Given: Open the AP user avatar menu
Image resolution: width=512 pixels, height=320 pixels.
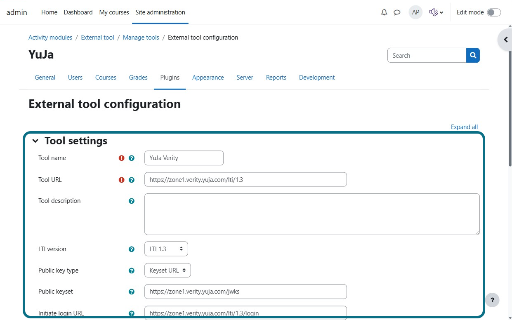Looking at the screenshot, I should pyautogui.click(x=415, y=12).
